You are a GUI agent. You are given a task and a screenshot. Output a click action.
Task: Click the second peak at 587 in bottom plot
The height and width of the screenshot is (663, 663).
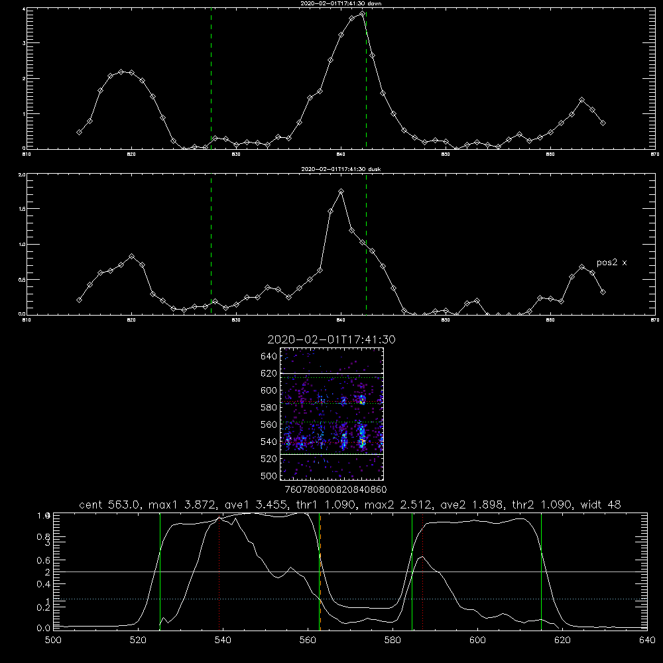422,557
